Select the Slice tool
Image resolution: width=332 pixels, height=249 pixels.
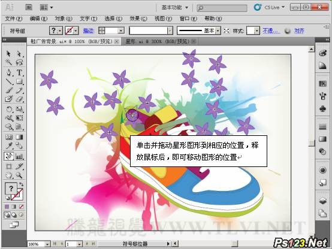tap(19, 166)
